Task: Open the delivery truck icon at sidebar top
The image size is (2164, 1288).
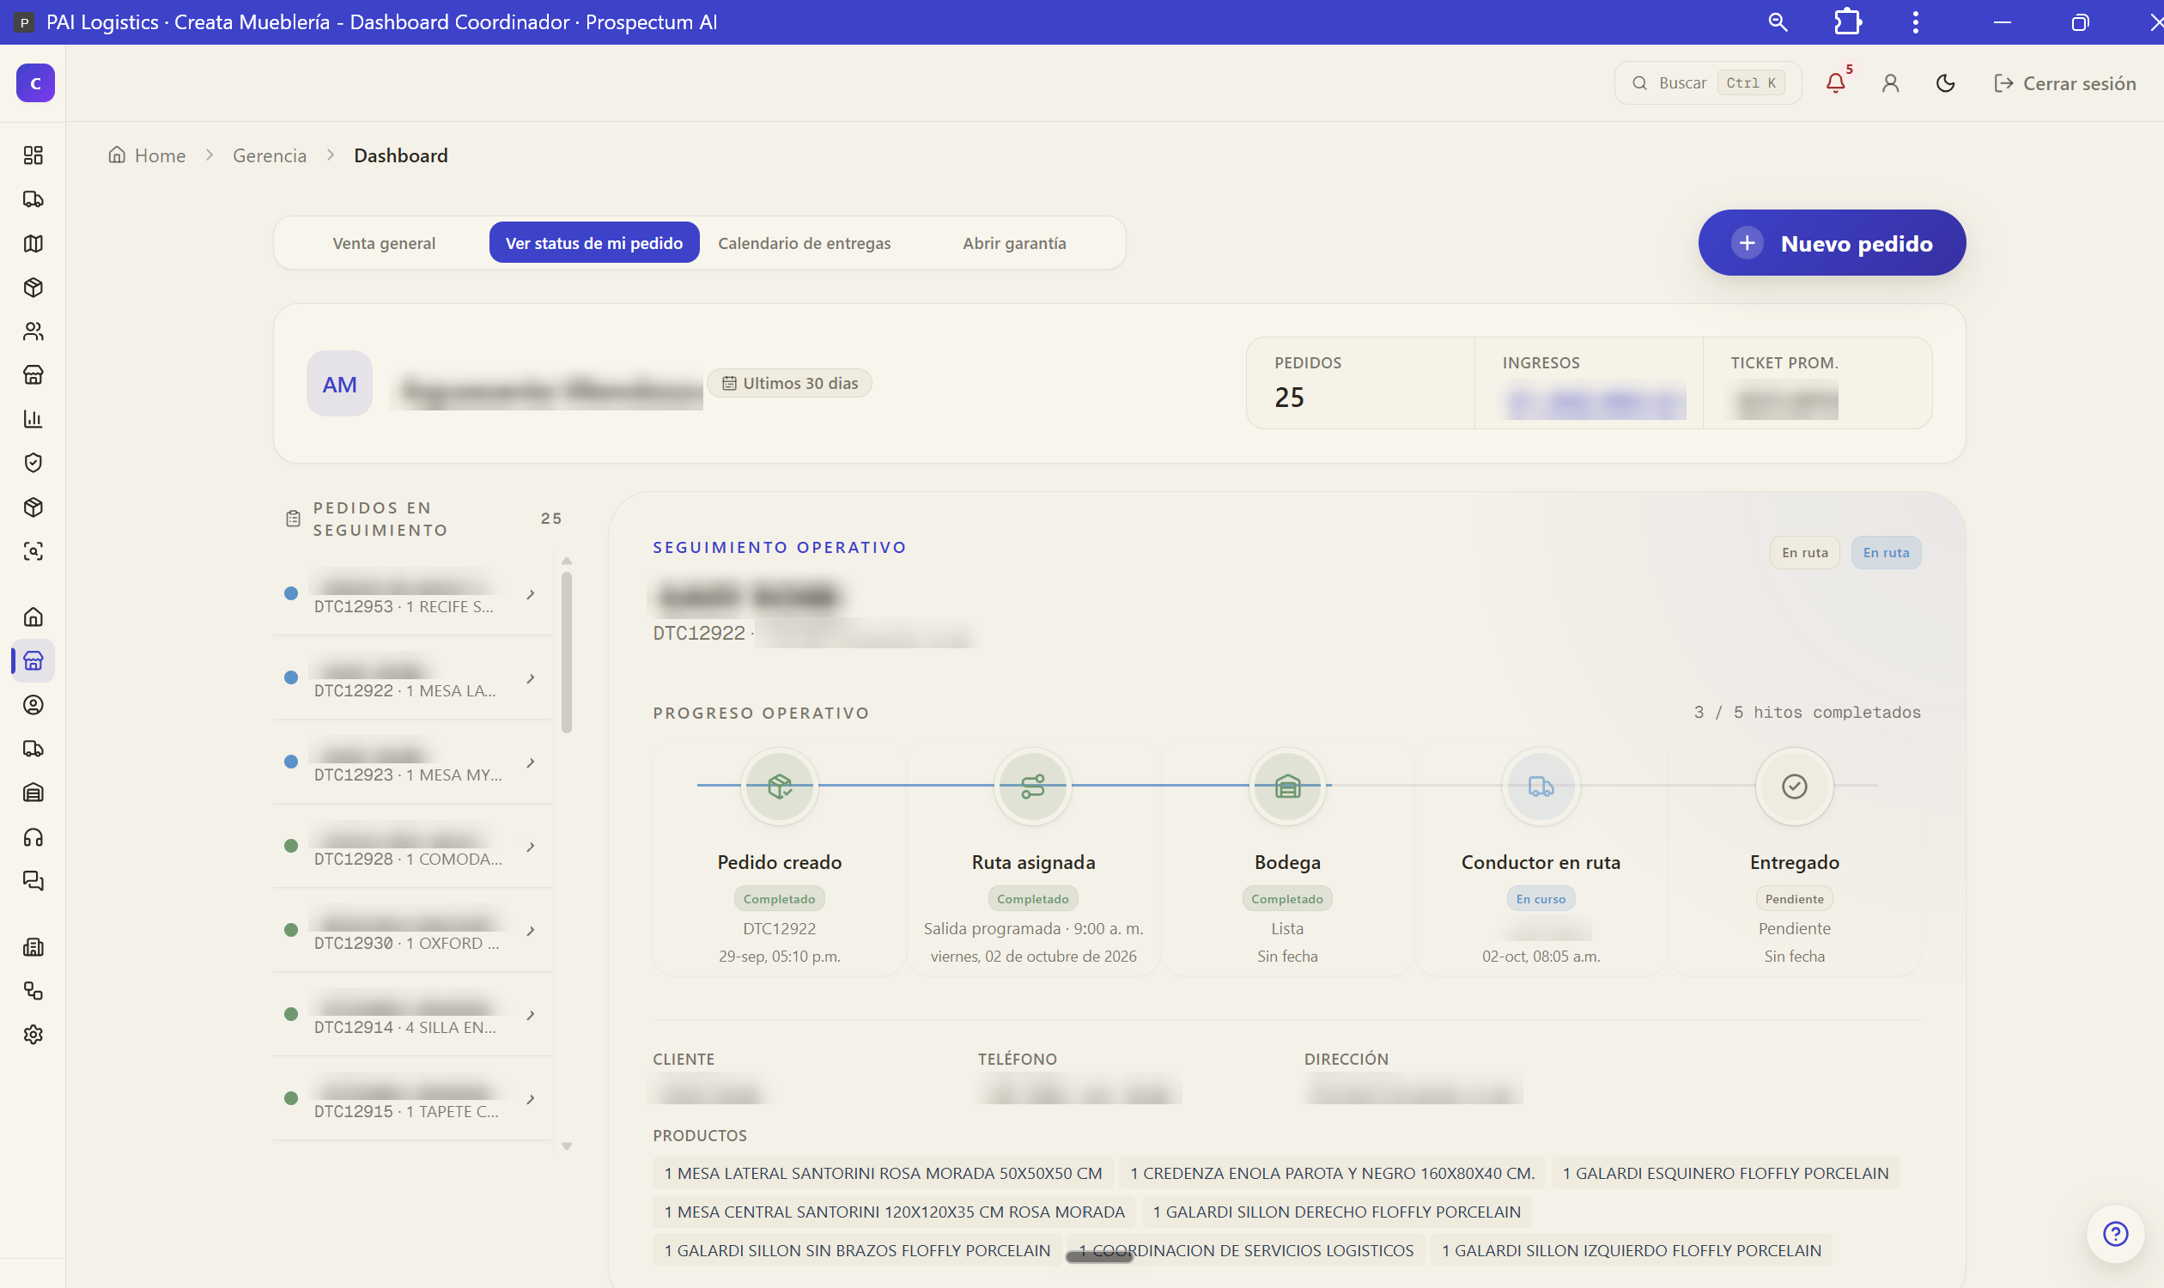Action: tap(33, 199)
